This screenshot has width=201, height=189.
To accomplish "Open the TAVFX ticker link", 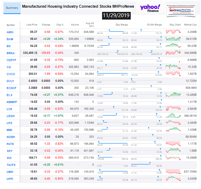I will click(x=11, y=165).
